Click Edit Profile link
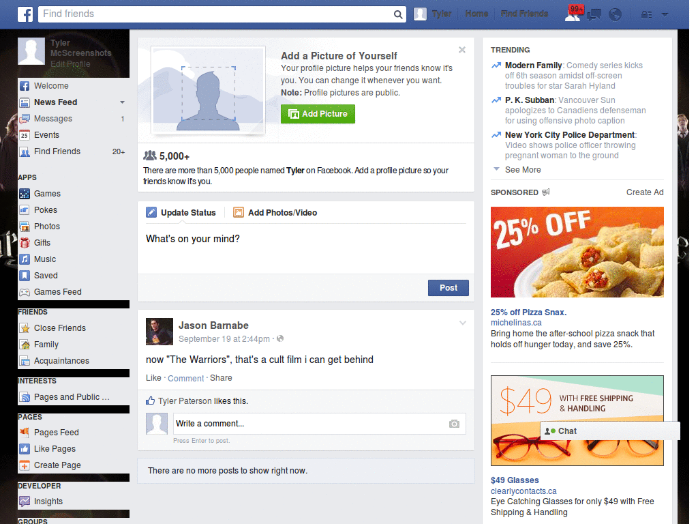Image resolution: width=698 pixels, height=524 pixels. click(70, 64)
